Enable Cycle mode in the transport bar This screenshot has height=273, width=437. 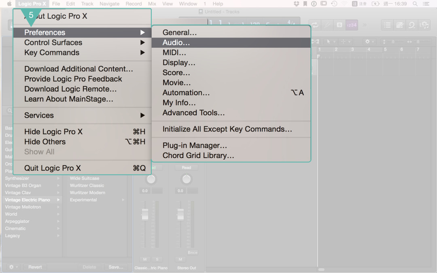315,25
